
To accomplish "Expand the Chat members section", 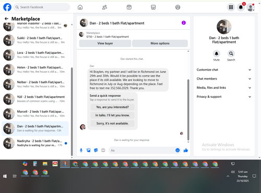I will click(x=224, y=78).
